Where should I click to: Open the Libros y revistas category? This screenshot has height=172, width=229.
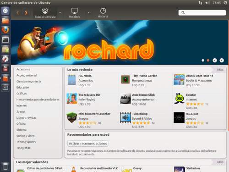click(x=26, y=117)
